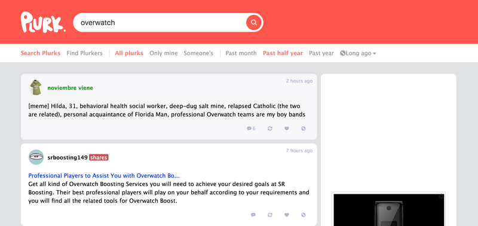478x226 pixels.
Task: Mute noviembre viene's plurk
Action: pyautogui.click(x=304, y=129)
